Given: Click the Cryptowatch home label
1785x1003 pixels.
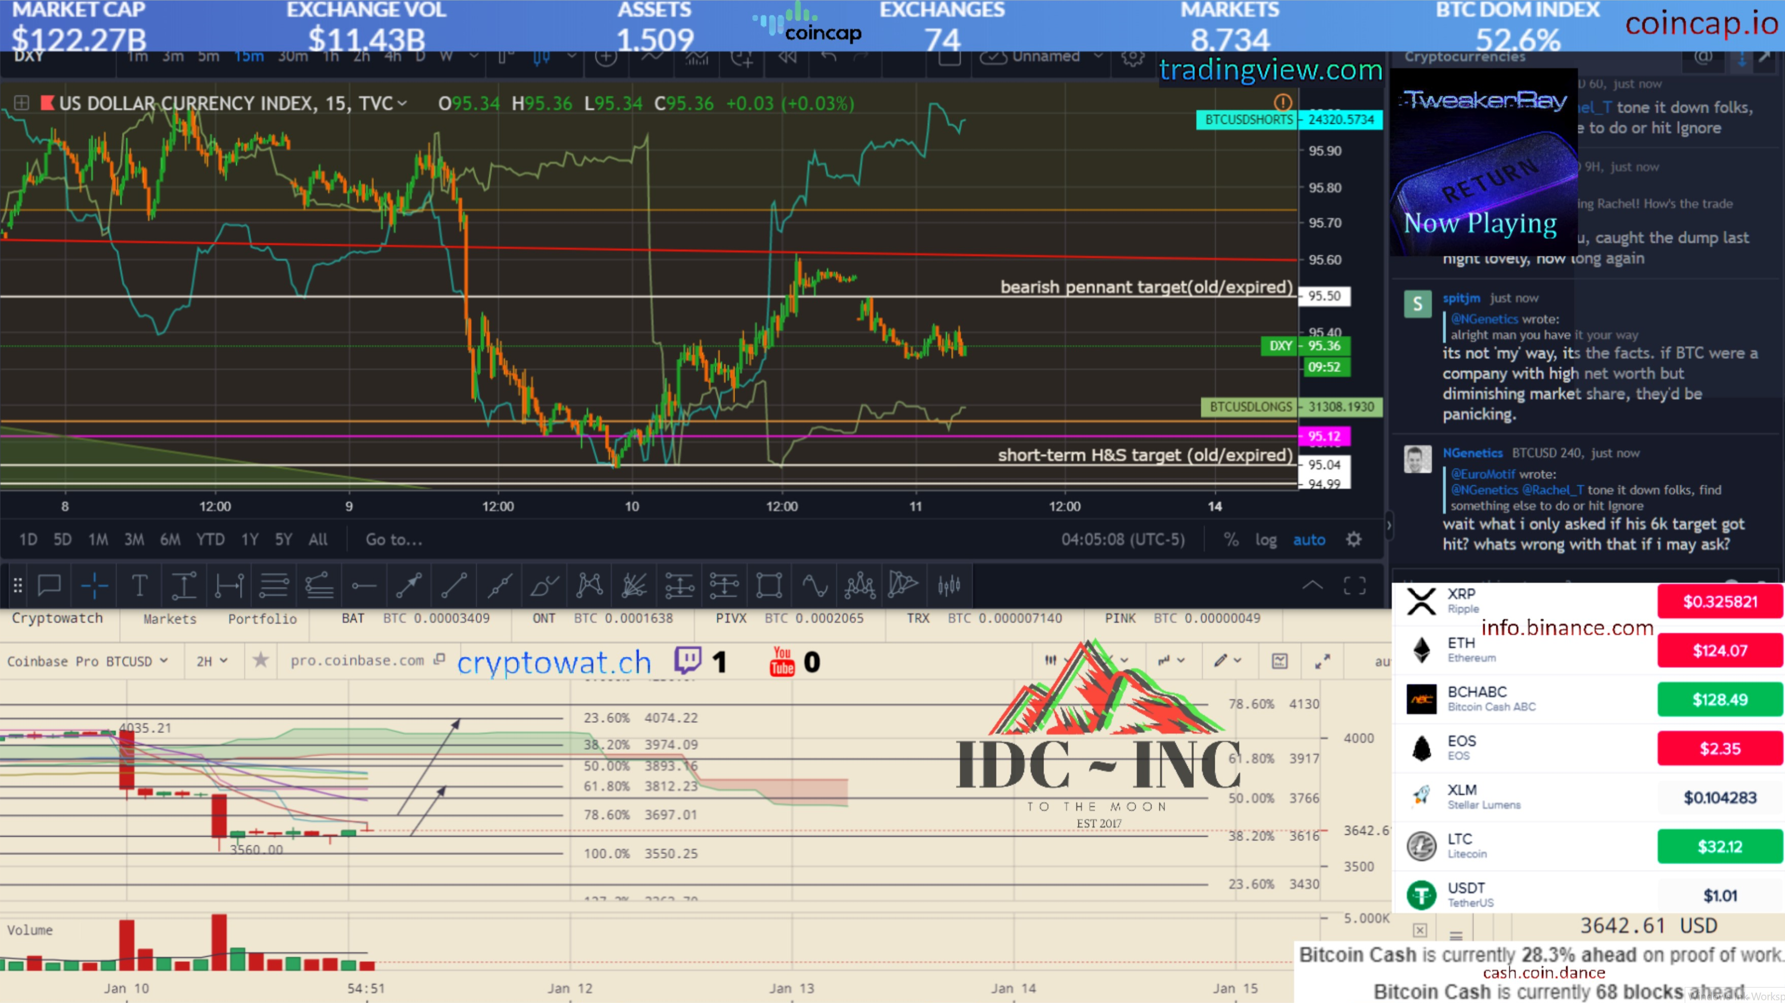Looking at the screenshot, I should coord(58,618).
